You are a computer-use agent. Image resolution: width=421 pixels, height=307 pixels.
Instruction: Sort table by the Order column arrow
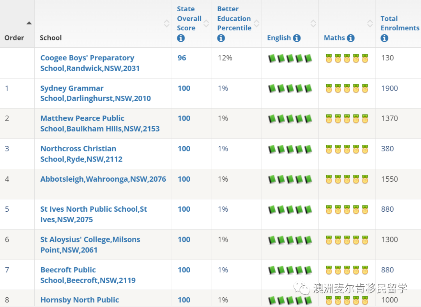[29, 23]
